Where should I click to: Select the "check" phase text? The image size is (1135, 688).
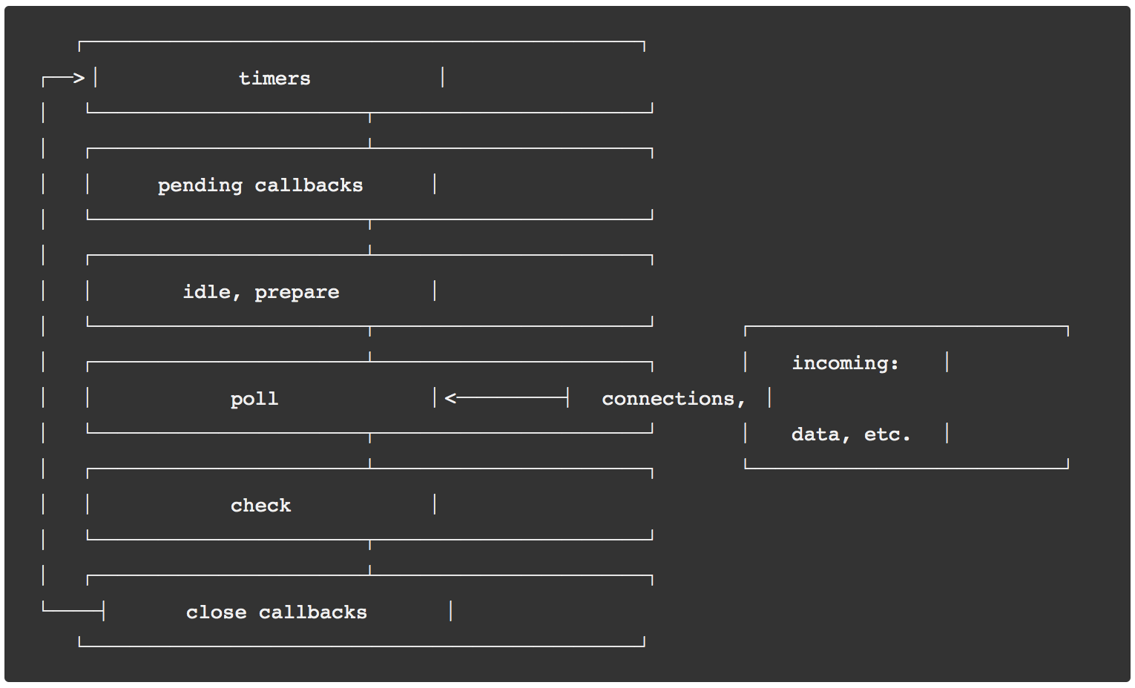click(260, 506)
